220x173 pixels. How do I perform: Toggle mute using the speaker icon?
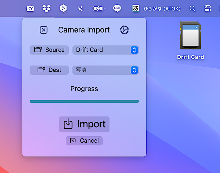[81, 8]
